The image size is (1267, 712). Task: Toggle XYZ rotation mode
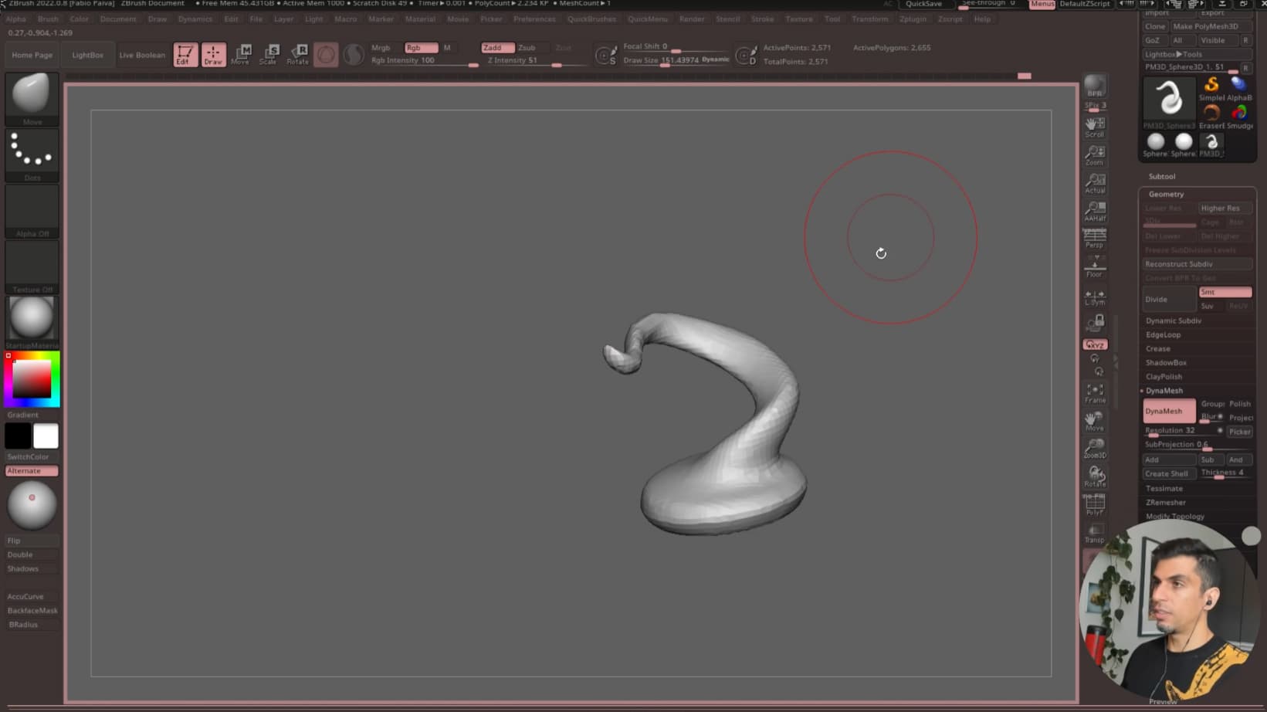1095,344
